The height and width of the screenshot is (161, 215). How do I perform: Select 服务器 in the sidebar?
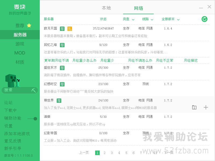click(x=20, y=35)
